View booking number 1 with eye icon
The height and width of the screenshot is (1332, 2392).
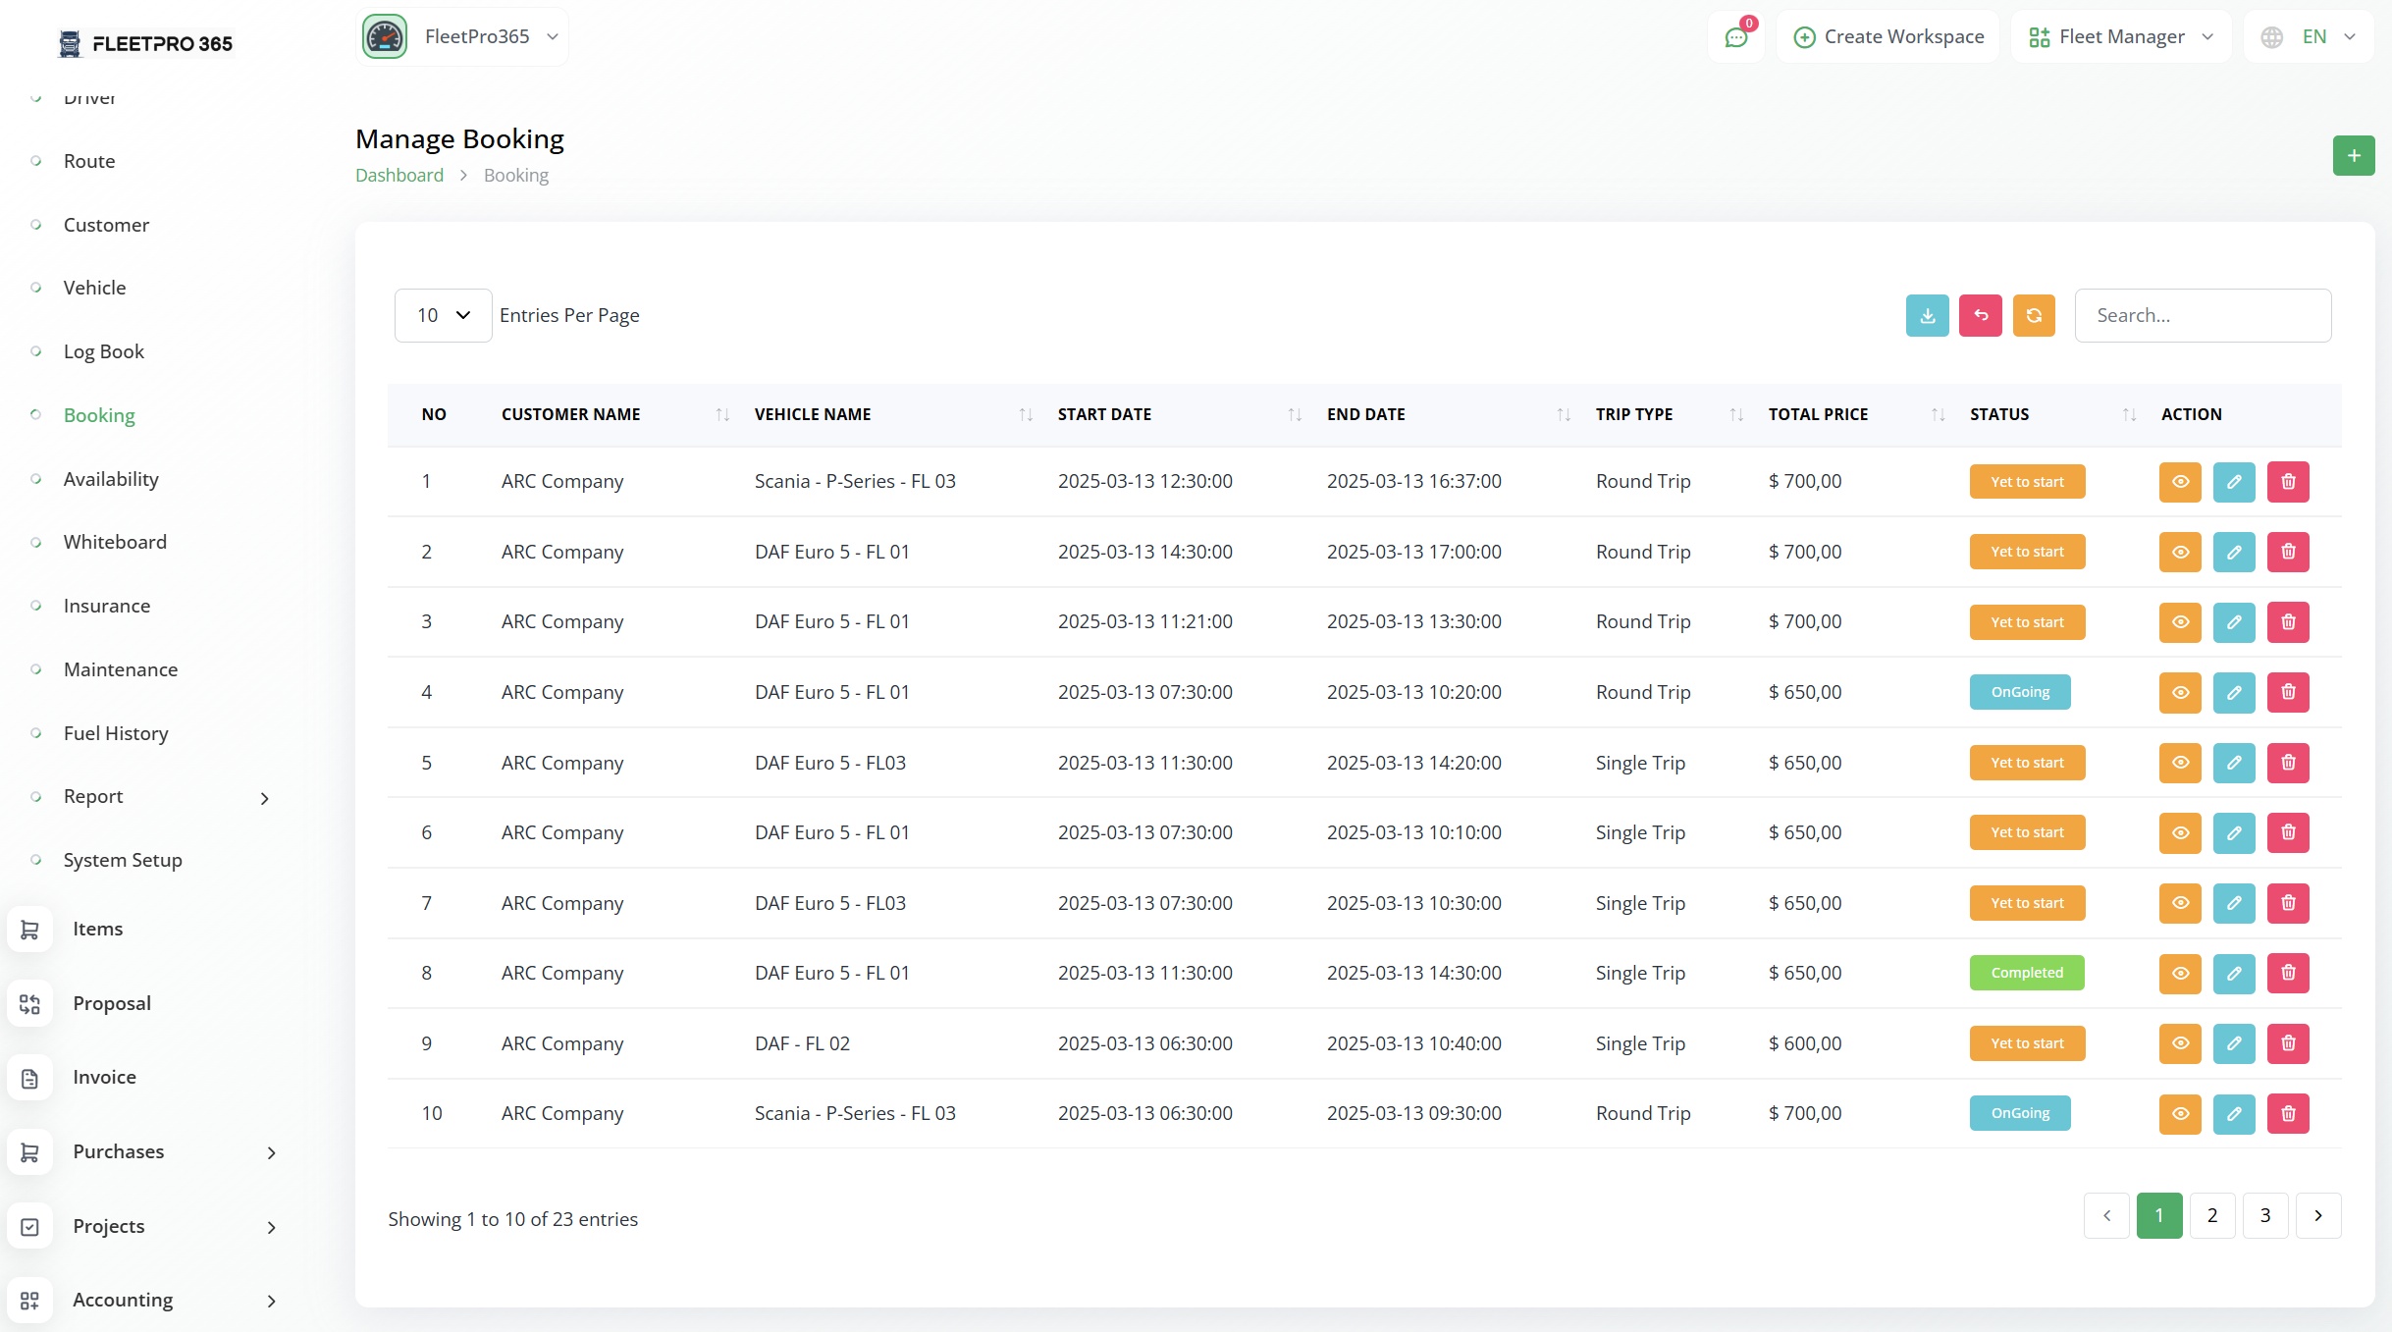2179,482
